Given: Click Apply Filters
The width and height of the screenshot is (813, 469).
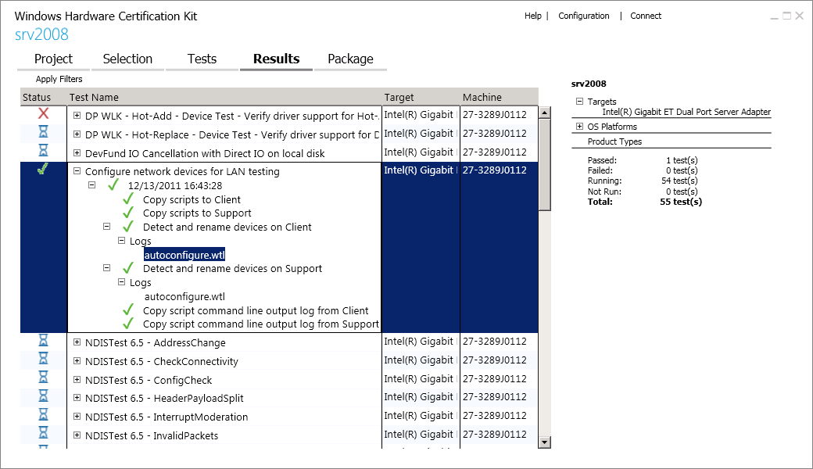Looking at the screenshot, I should [x=59, y=79].
